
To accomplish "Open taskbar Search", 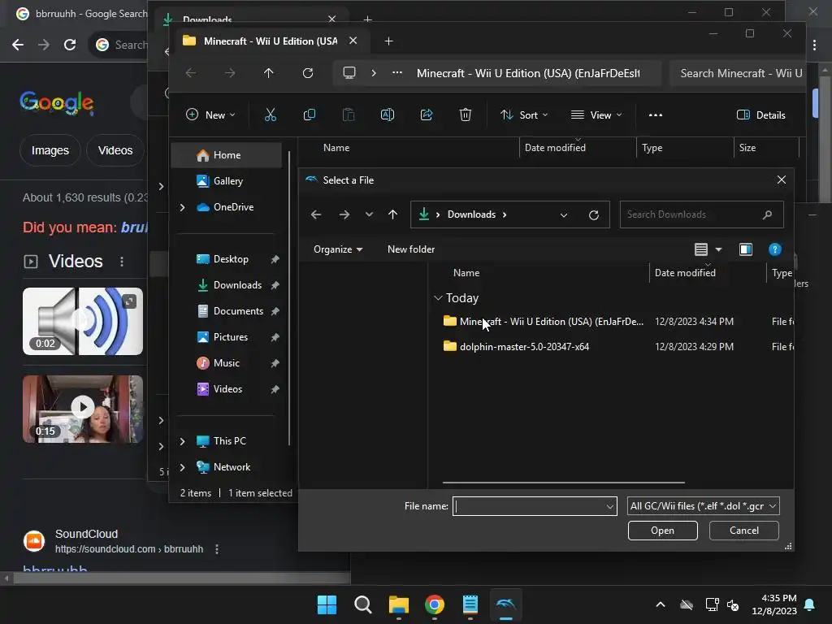I will pyautogui.click(x=363, y=604).
